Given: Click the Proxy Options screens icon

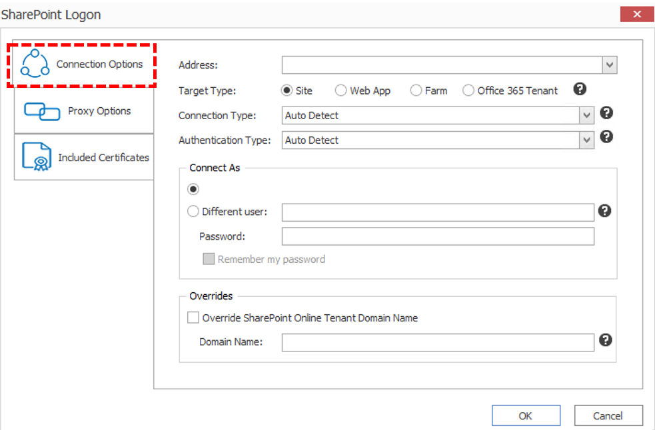Looking at the screenshot, I should pos(42,111).
